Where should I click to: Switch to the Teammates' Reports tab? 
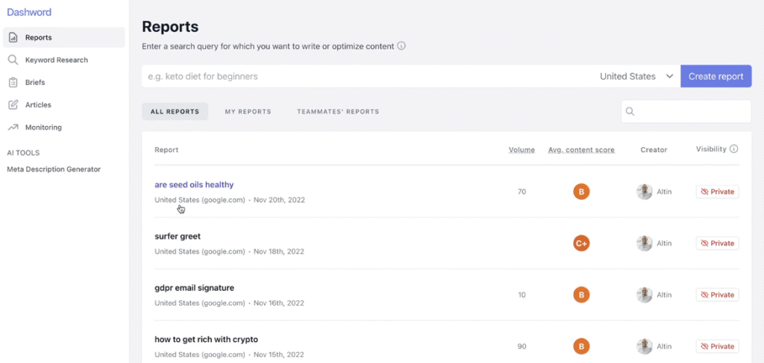(338, 112)
